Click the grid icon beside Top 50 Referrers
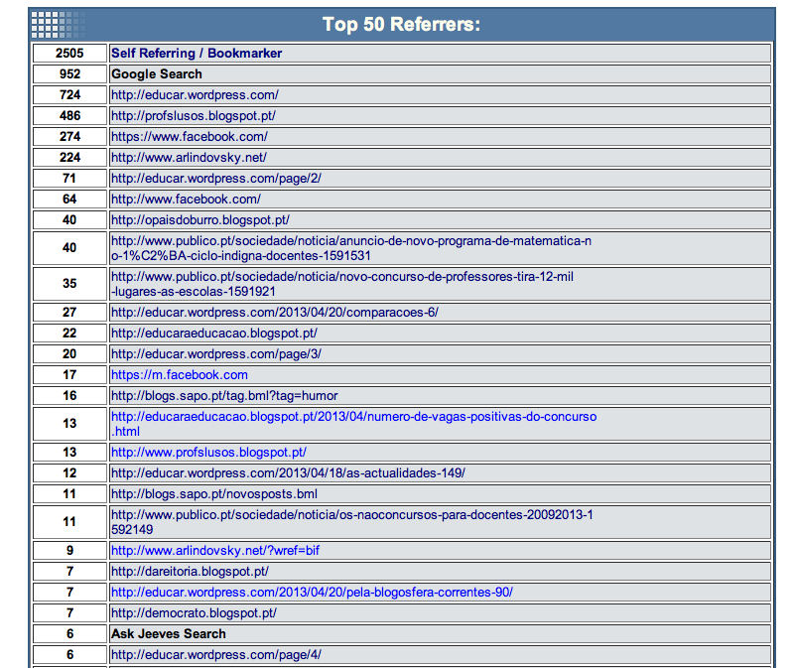Image resolution: width=795 pixels, height=668 pixels. (56, 23)
